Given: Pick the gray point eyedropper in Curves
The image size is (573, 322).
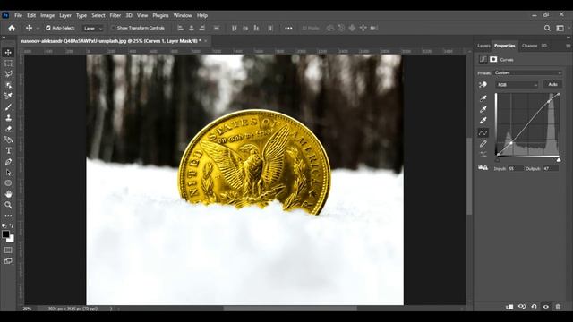Looking at the screenshot, I should [x=483, y=109].
